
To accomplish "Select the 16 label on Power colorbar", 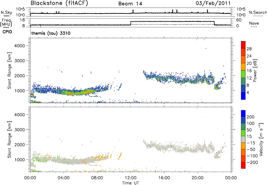I will pos(249,71).
